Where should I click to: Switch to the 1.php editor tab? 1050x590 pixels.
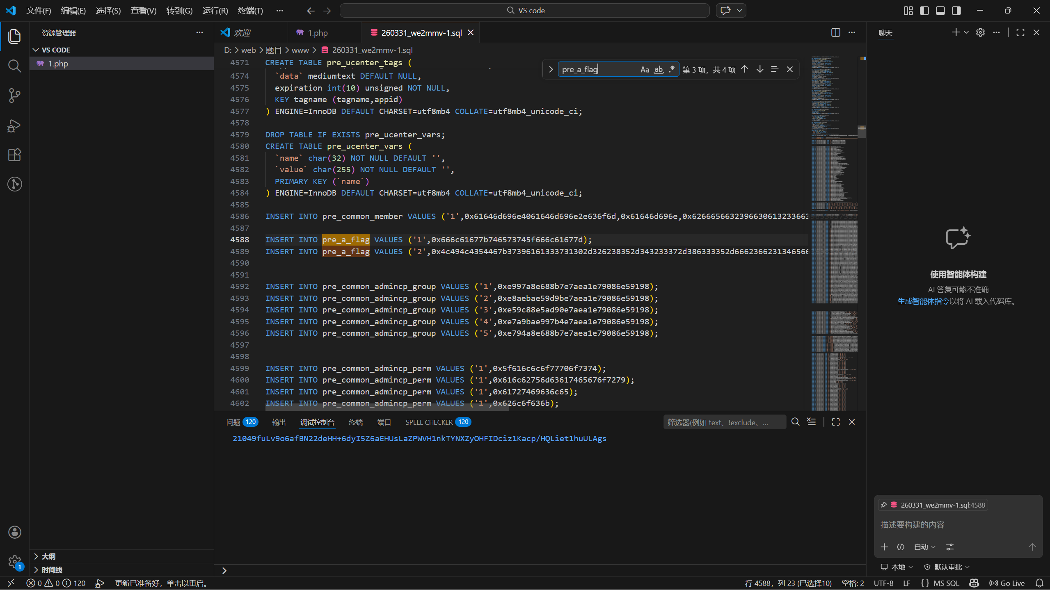[318, 33]
